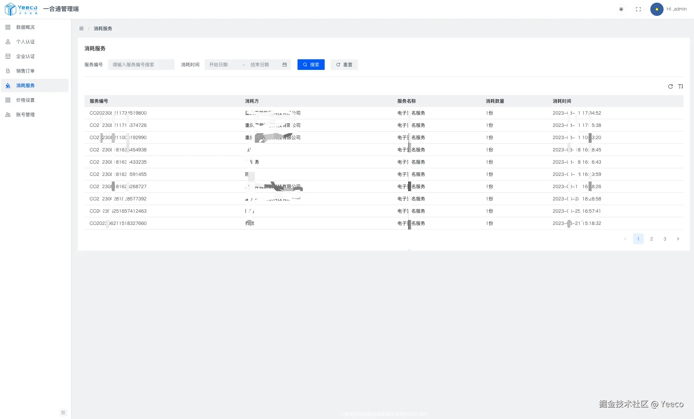
Task: Focus the 服务编号 search input
Action: coord(141,65)
